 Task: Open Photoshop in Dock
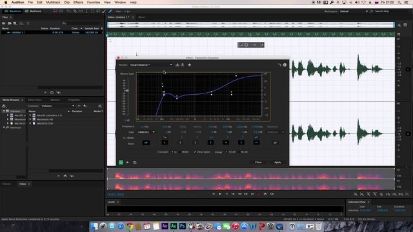pyautogui.click(x=182, y=226)
